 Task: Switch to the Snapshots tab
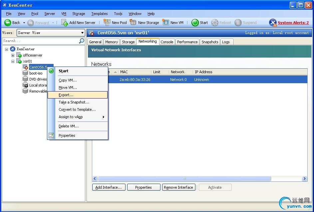(210, 42)
